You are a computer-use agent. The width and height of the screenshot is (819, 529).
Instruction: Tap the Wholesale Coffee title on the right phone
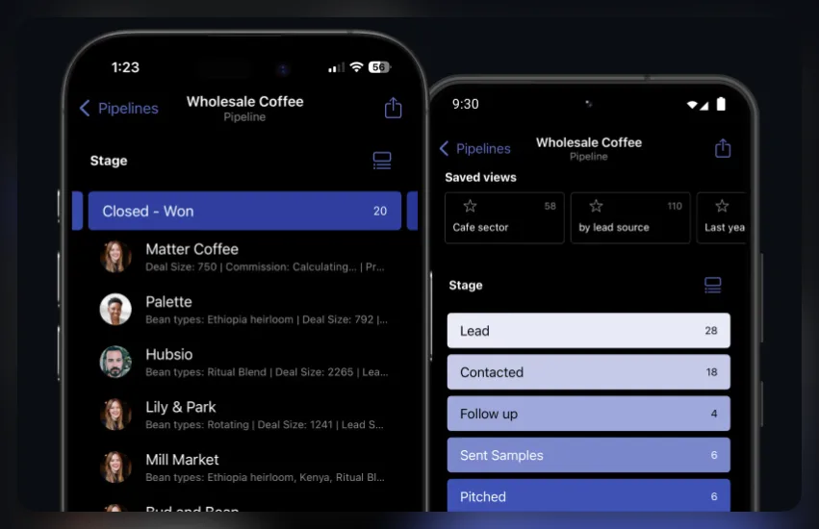coord(589,142)
